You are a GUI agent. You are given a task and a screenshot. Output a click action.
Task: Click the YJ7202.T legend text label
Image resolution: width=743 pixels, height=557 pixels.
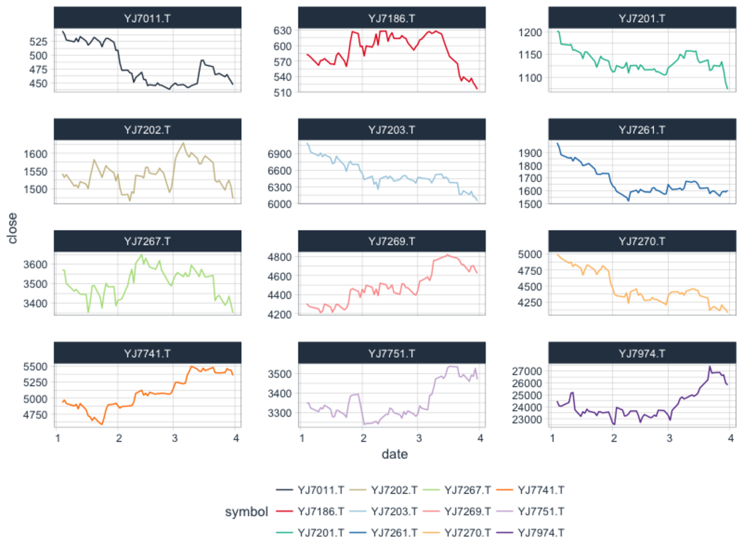[x=394, y=490]
